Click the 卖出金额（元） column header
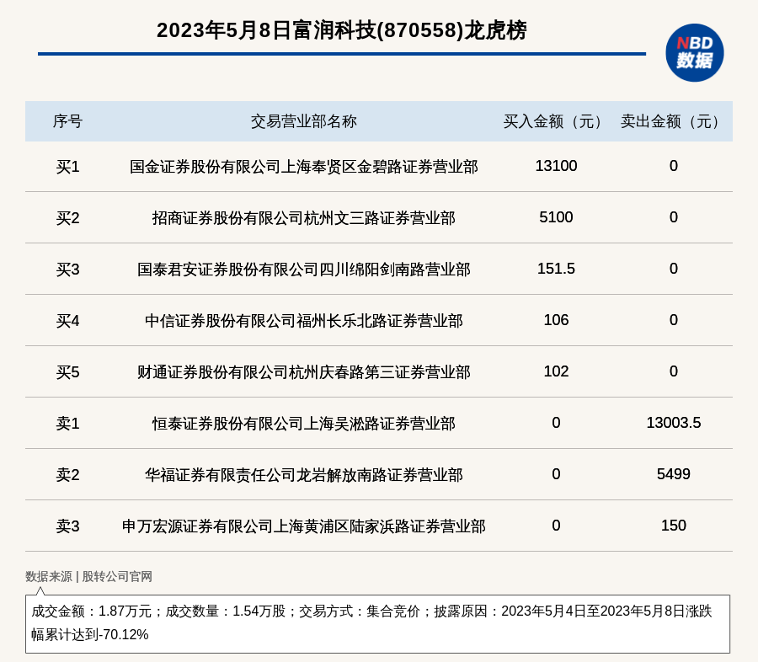758x662 pixels. tap(674, 121)
